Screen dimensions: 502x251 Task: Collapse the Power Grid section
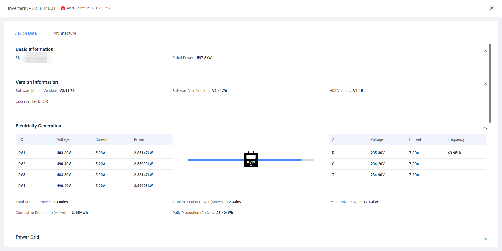click(485, 239)
